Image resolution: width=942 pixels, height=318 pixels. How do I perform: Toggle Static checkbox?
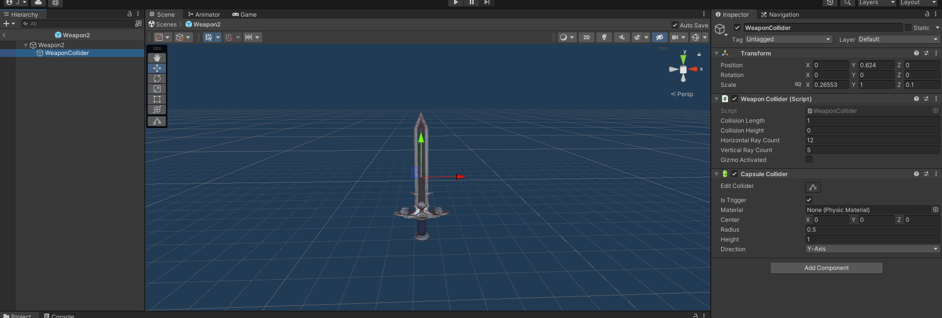[x=908, y=27]
